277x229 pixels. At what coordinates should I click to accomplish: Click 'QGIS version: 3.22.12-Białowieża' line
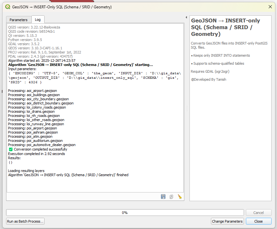click(34, 27)
